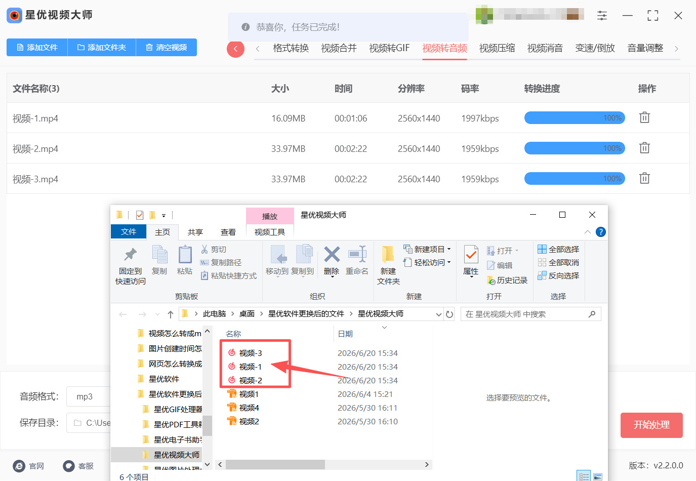Click the 删除 red X icon

tap(332, 255)
